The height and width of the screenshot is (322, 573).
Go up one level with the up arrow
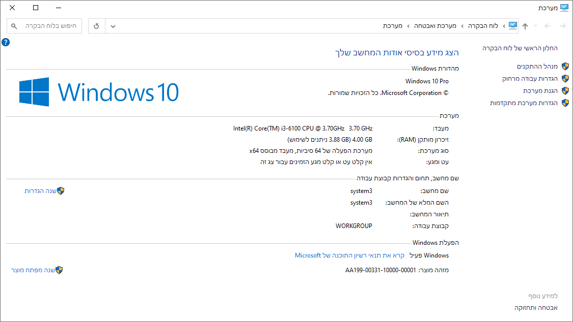pos(525,26)
